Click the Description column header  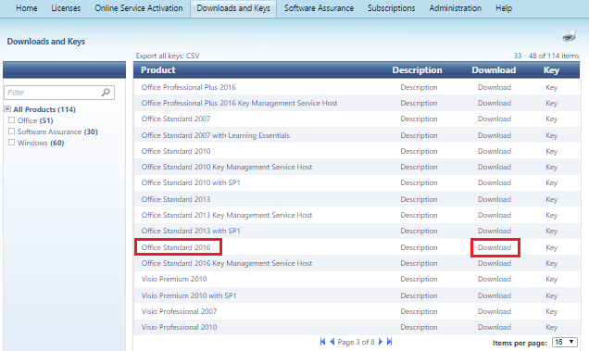(x=417, y=69)
